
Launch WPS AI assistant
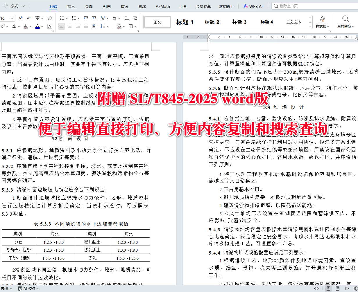point(253,6)
